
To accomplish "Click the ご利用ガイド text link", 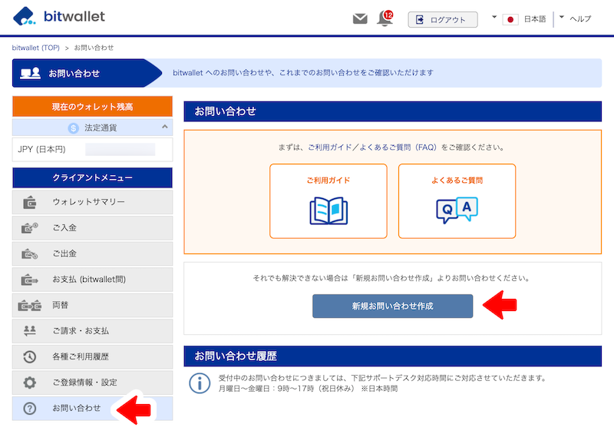I will (329, 147).
